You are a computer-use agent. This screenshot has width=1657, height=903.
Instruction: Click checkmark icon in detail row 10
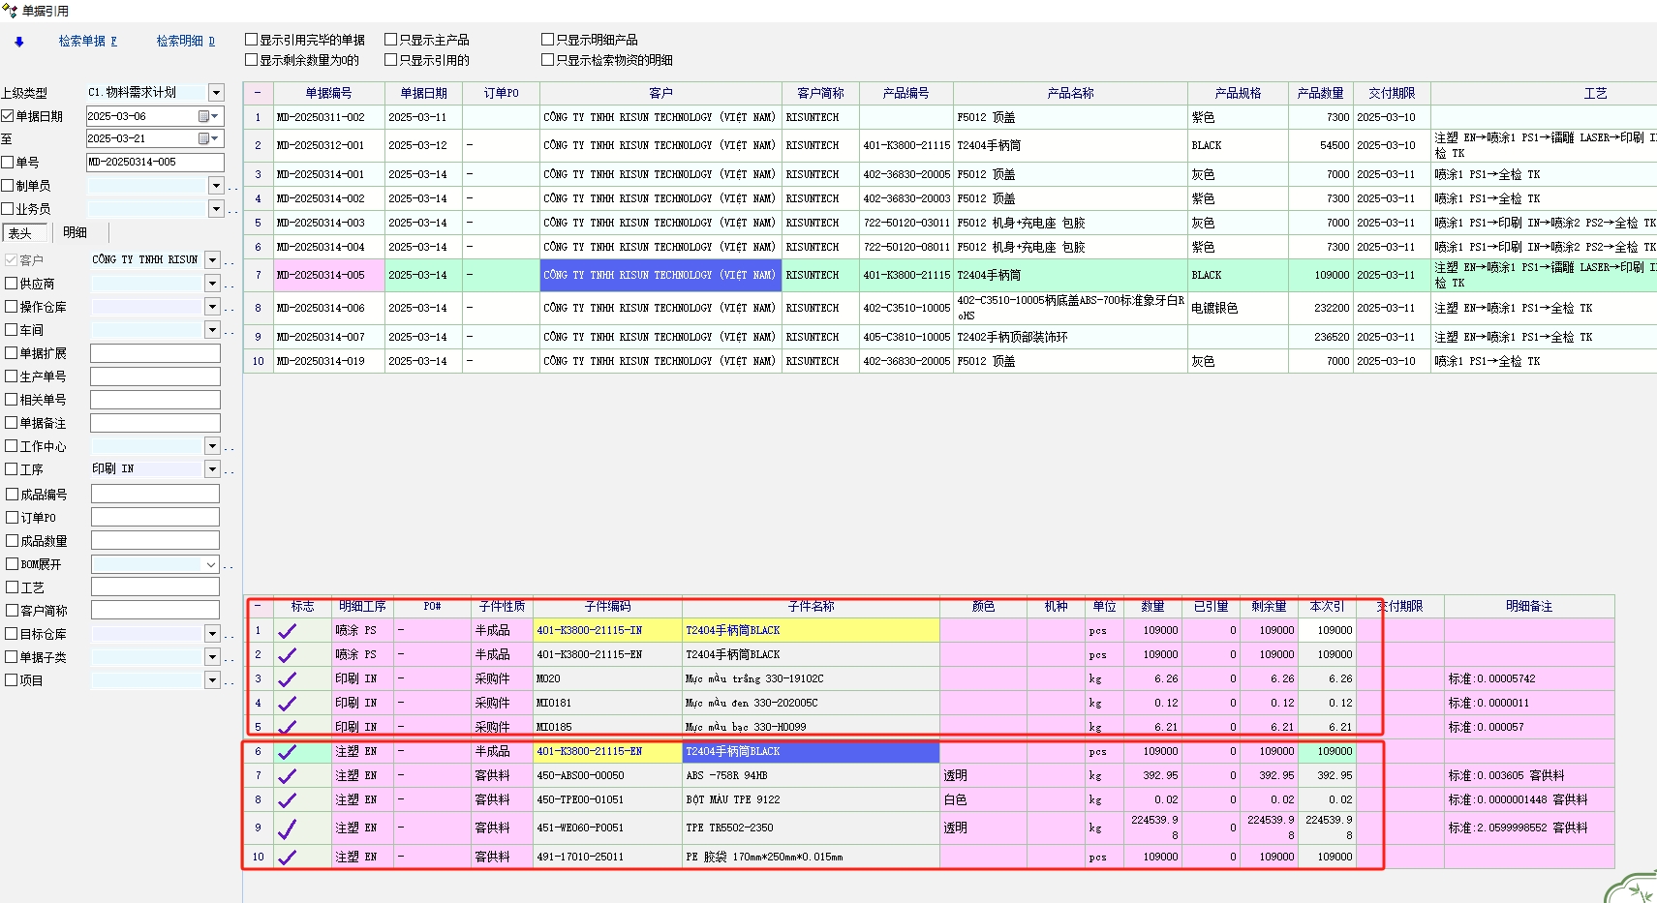[x=288, y=858]
